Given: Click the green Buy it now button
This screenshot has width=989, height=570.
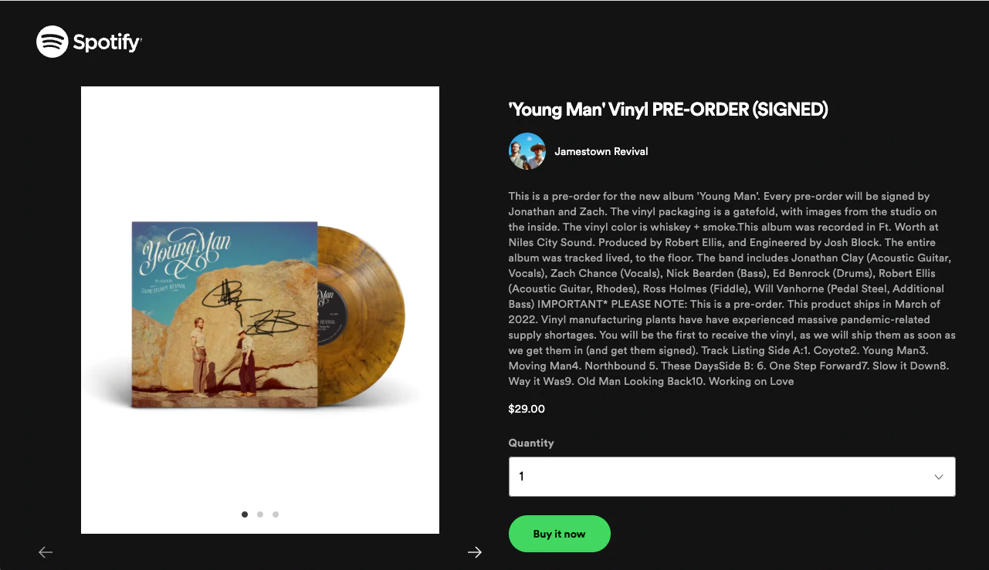Looking at the screenshot, I should (560, 534).
